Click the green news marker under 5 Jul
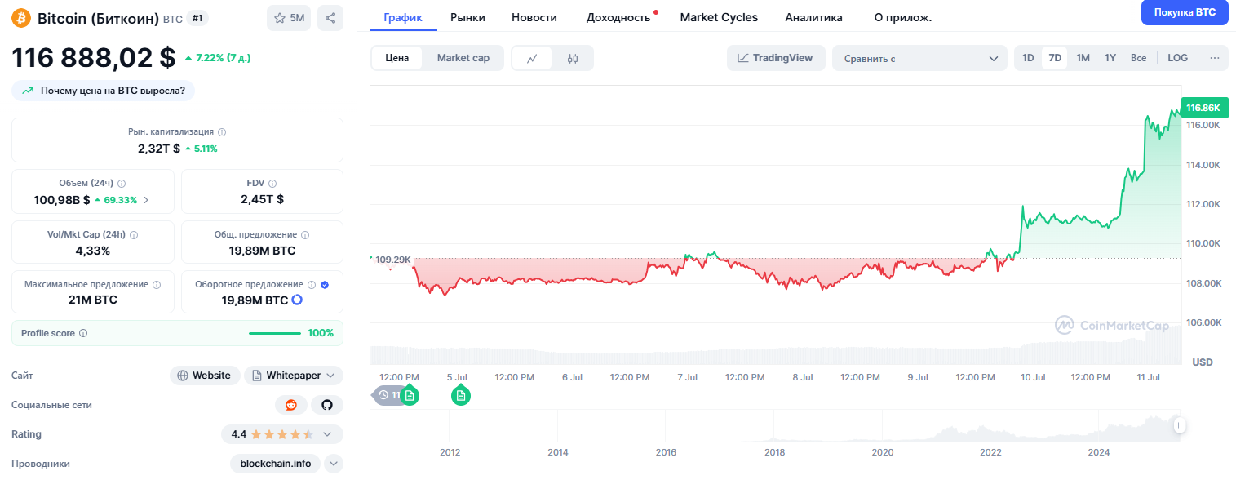This screenshot has width=1236, height=480. click(x=461, y=396)
